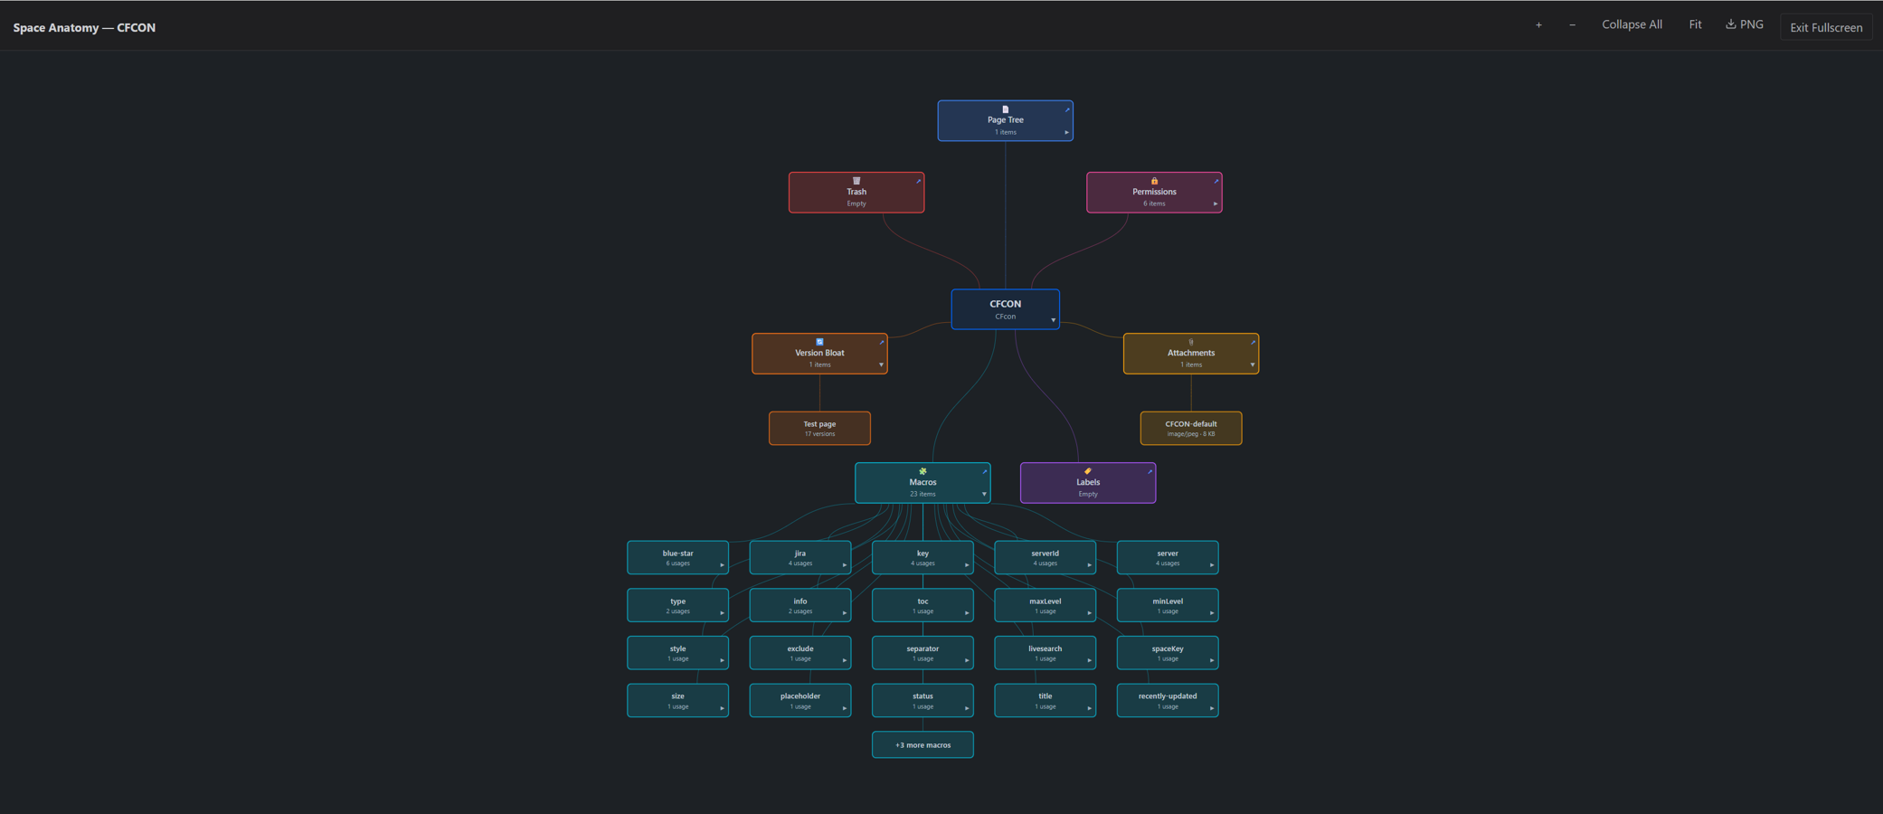
Task: Click the '6 items' text under Permissions
Action: pos(1154,203)
